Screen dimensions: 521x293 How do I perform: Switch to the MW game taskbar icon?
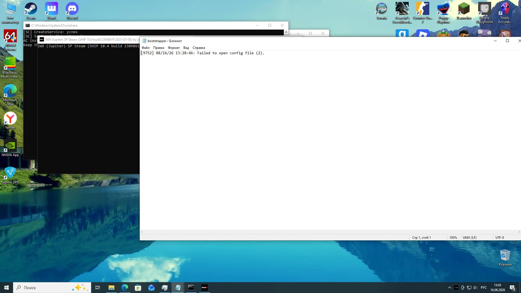(x=204, y=288)
